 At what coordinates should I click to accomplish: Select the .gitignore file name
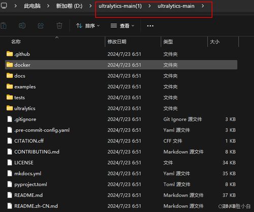(25, 119)
